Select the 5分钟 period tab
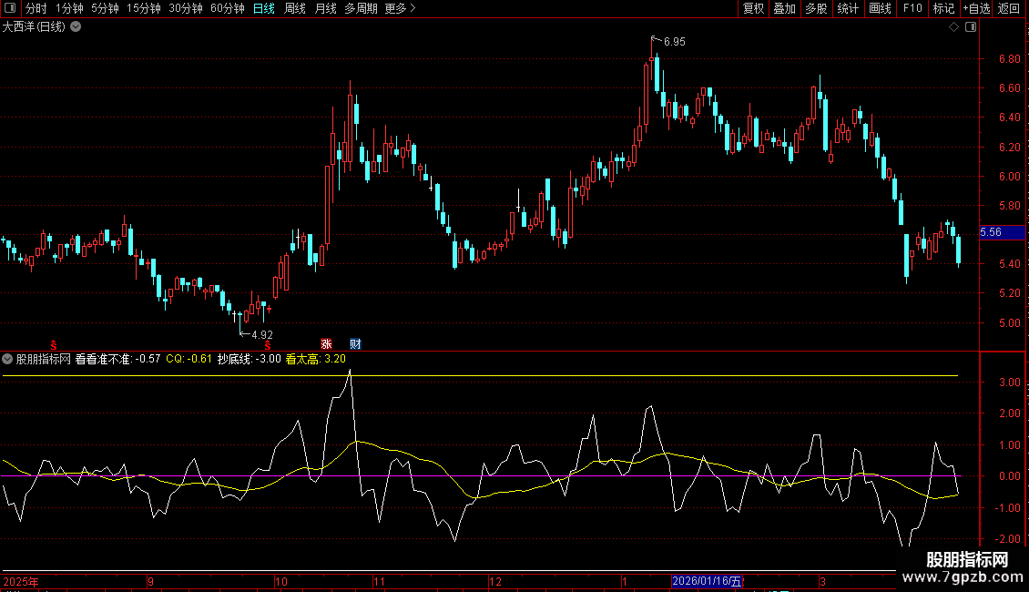The height and width of the screenshot is (592, 1029). 105,8
